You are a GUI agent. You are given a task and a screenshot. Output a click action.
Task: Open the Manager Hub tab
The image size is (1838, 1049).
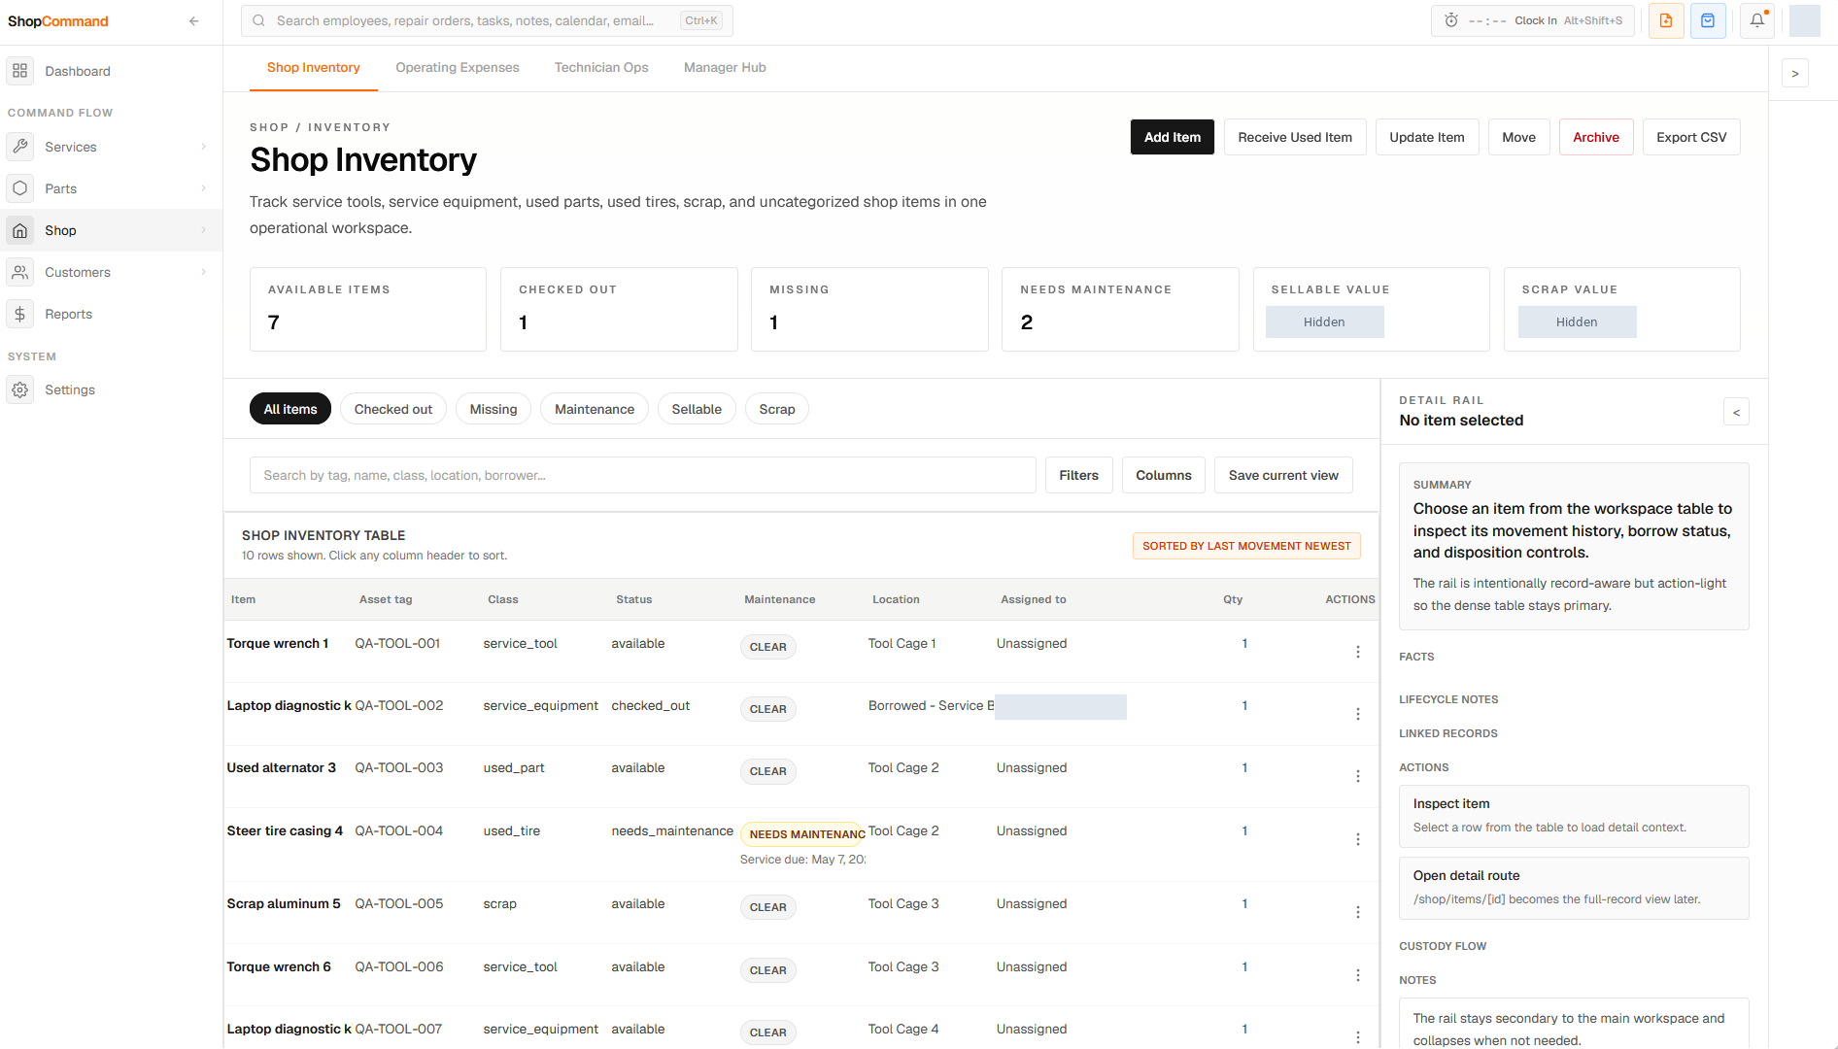pos(725,68)
